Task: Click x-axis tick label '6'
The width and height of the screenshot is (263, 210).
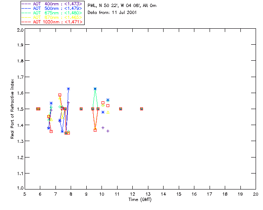Action: point(40,194)
